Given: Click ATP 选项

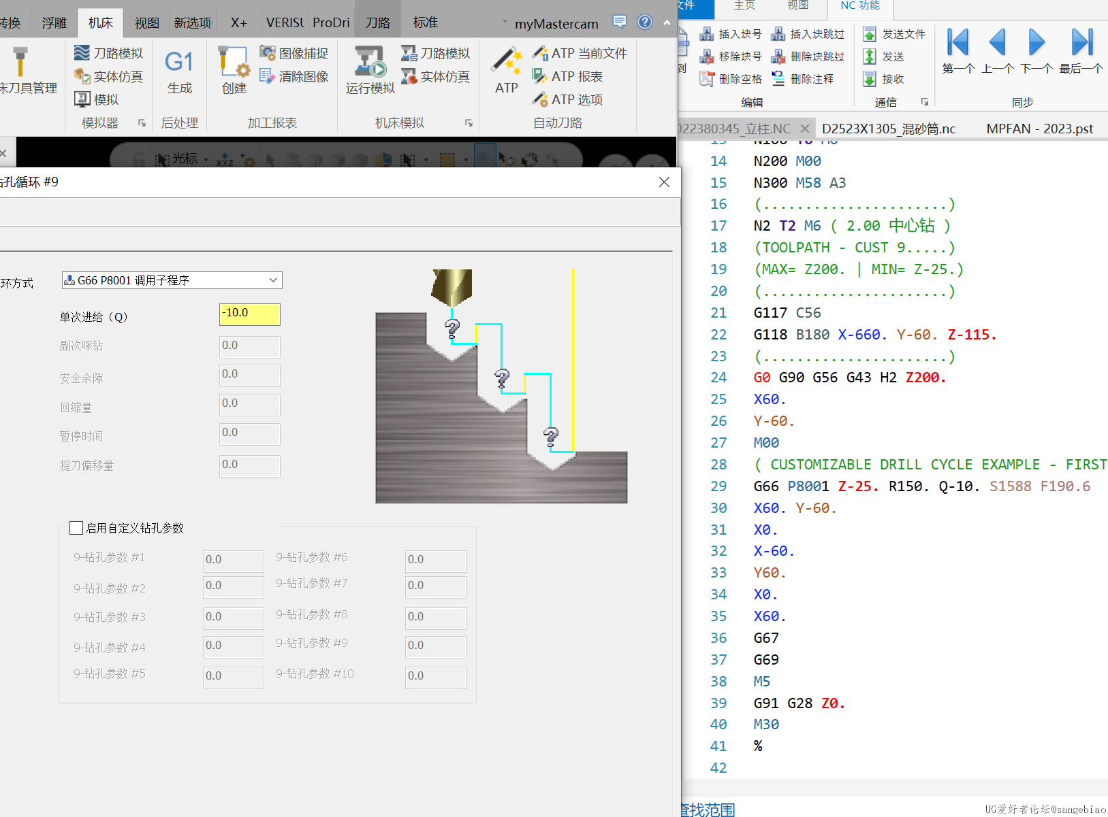Looking at the screenshot, I should tap(567, 99).
